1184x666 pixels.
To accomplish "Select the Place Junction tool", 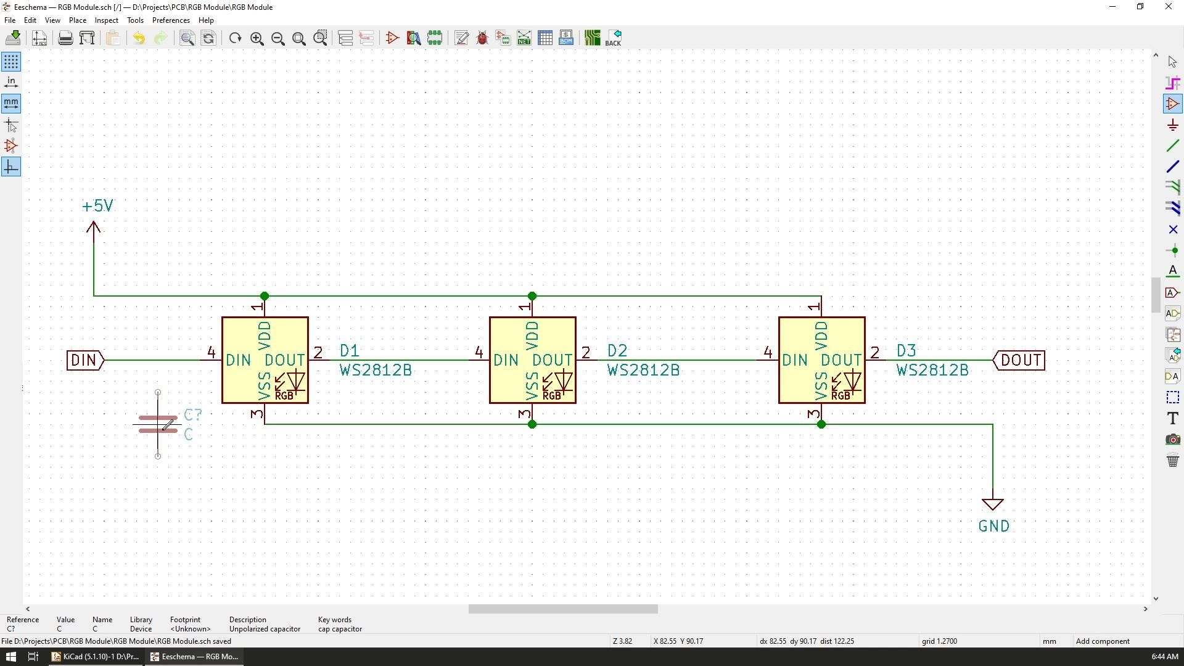I will [1174, 250].
